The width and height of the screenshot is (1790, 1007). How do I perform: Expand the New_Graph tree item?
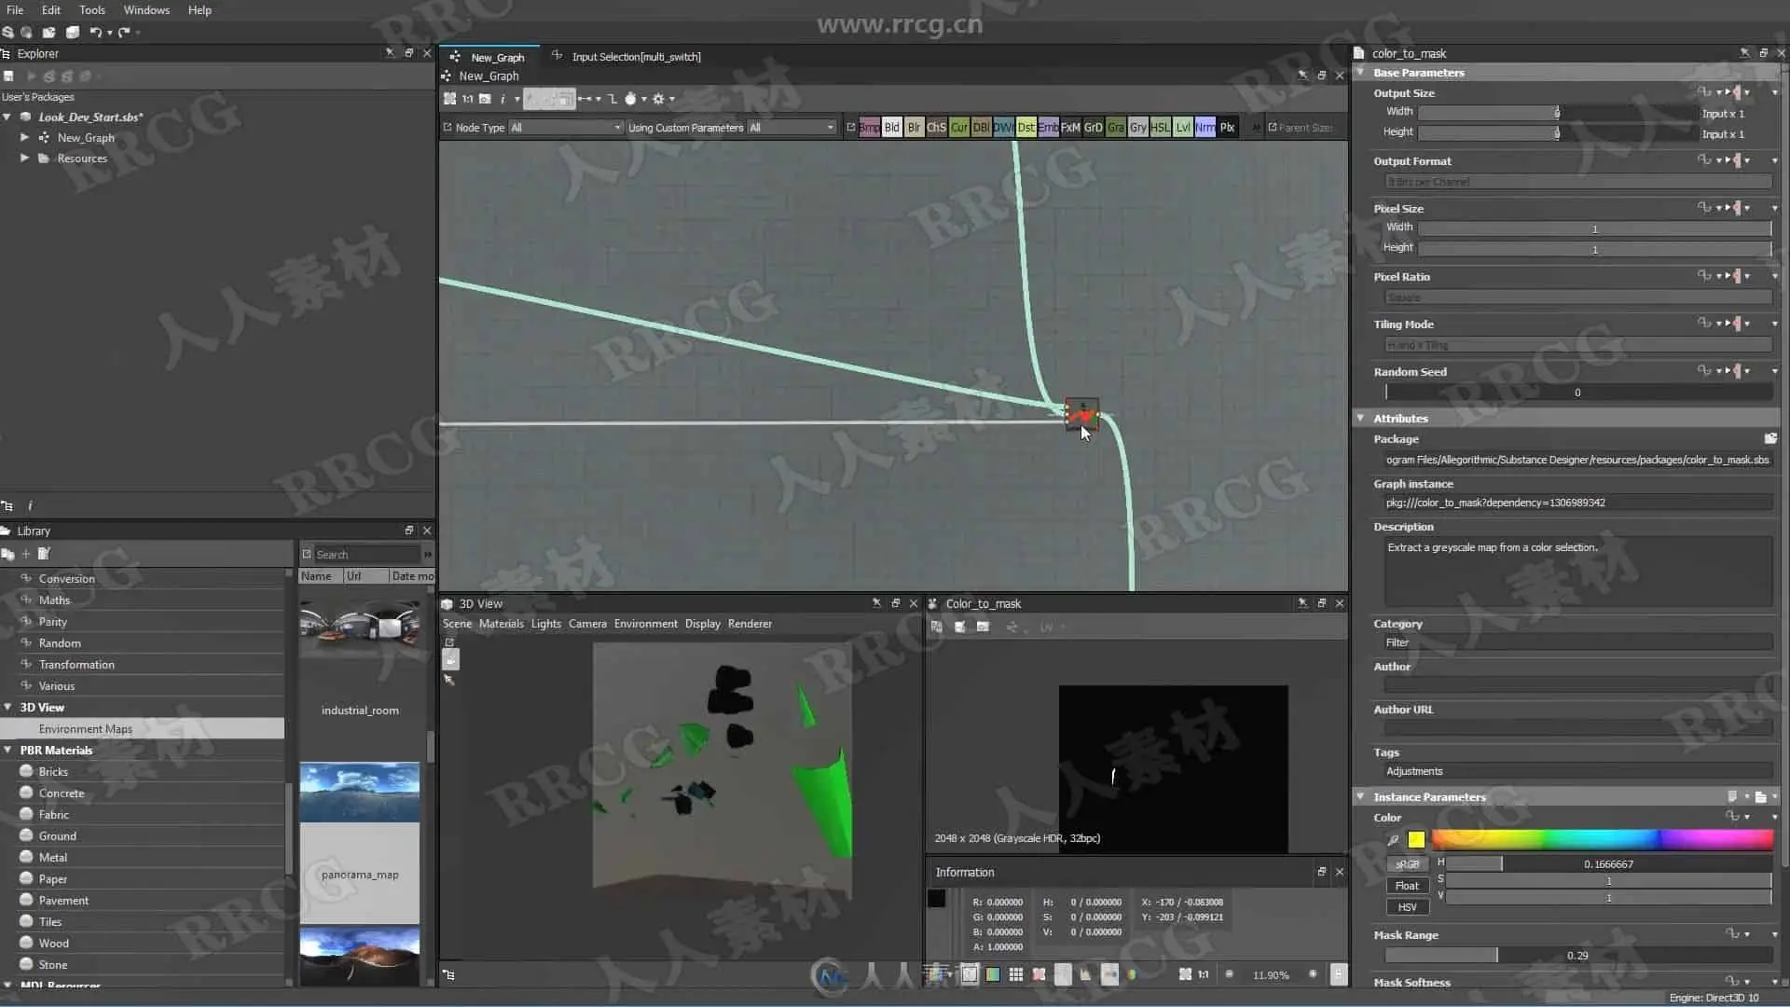pos(24,137)
